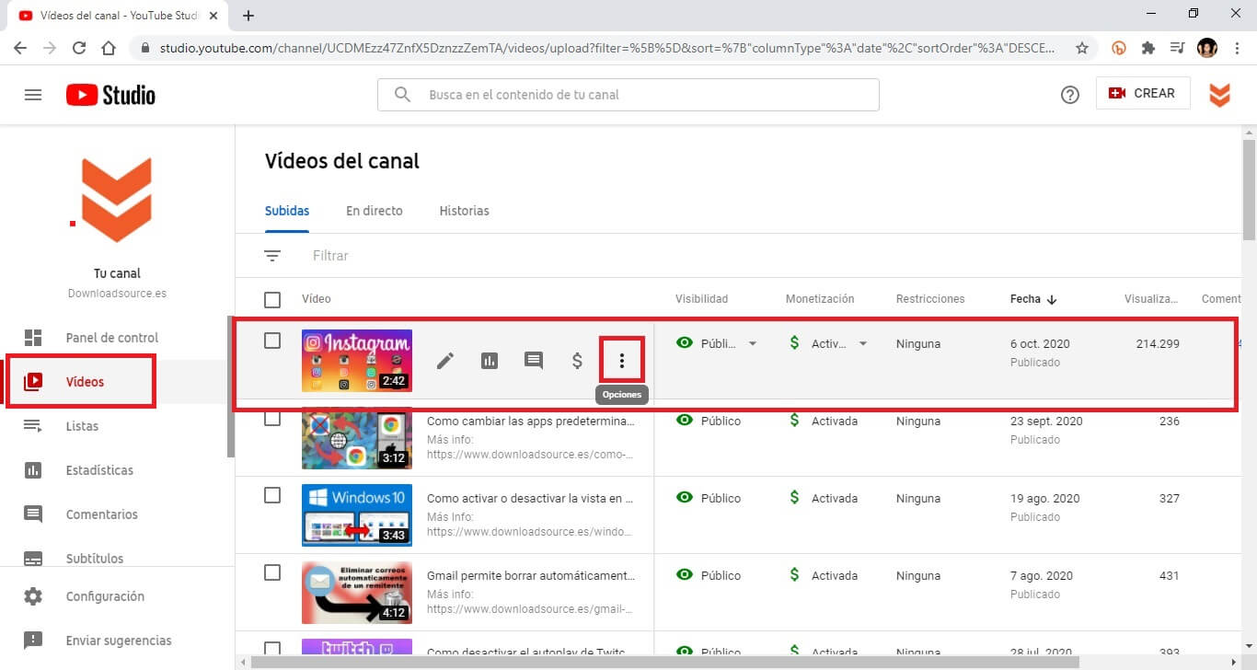Image resolution: width=1257 pixels, height=670 pixels.
Task: Tick the checkbox for the Twitch video
Action: [272, 648]
